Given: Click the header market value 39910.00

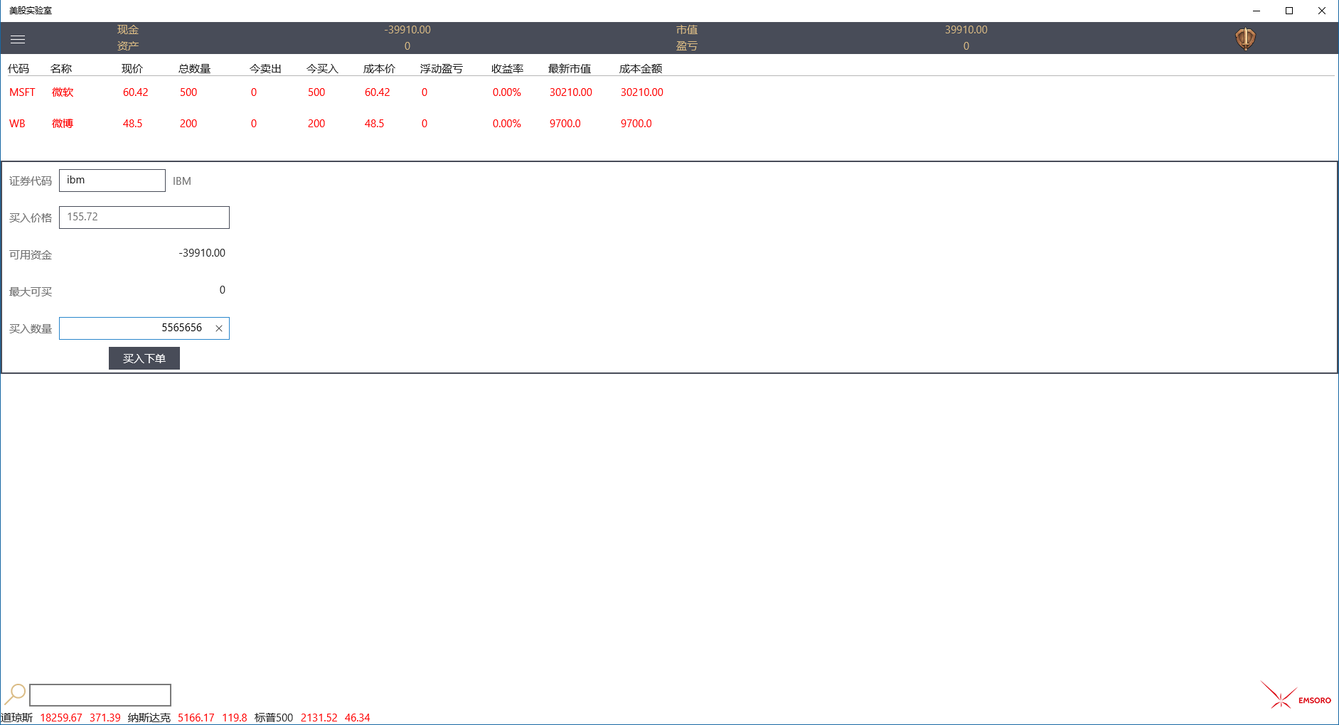Looking at the screenshot, I should 966,30.
